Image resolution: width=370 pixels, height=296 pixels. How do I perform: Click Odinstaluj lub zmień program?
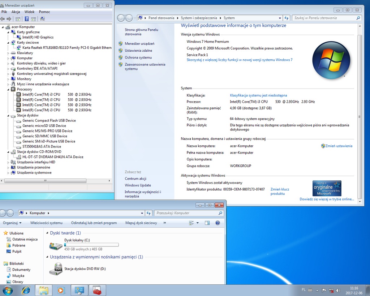click(94, 223)
